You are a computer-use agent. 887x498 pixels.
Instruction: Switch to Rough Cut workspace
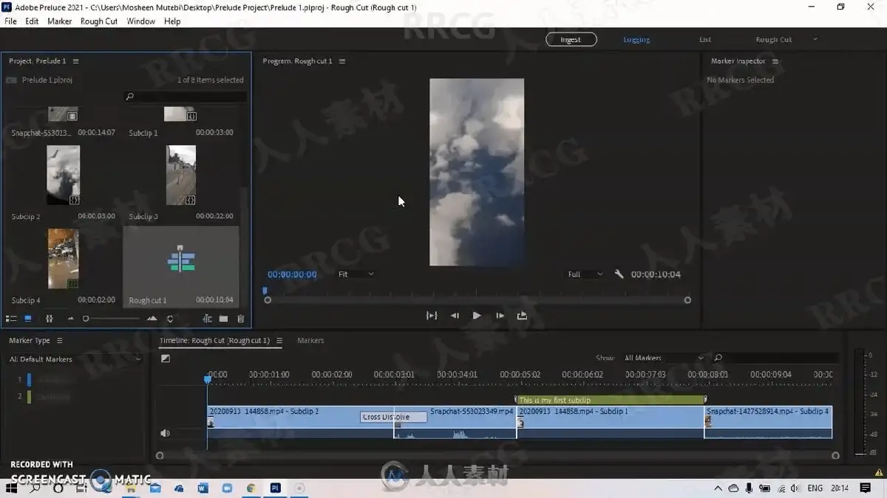click(x=773, y=39)
